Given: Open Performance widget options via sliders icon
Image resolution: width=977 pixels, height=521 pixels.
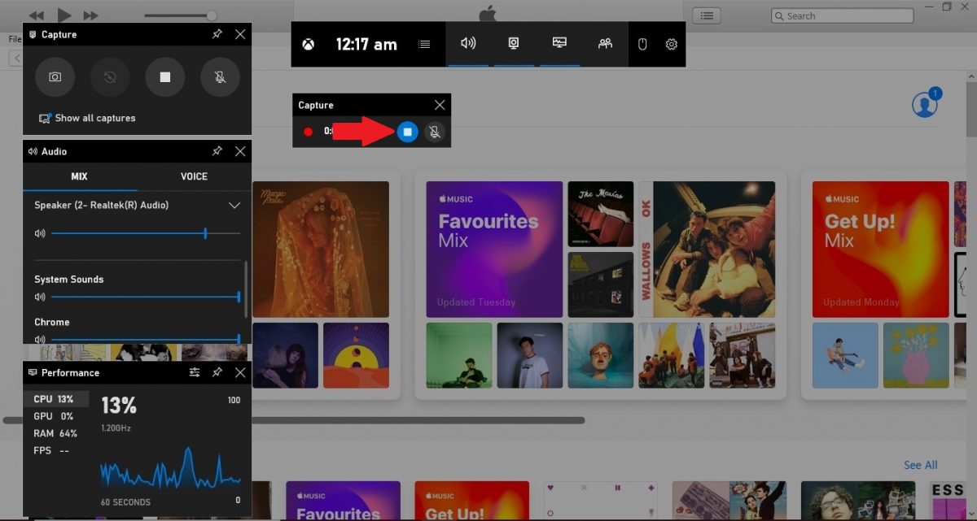Looking at the screenshot, I should (194, 372).
